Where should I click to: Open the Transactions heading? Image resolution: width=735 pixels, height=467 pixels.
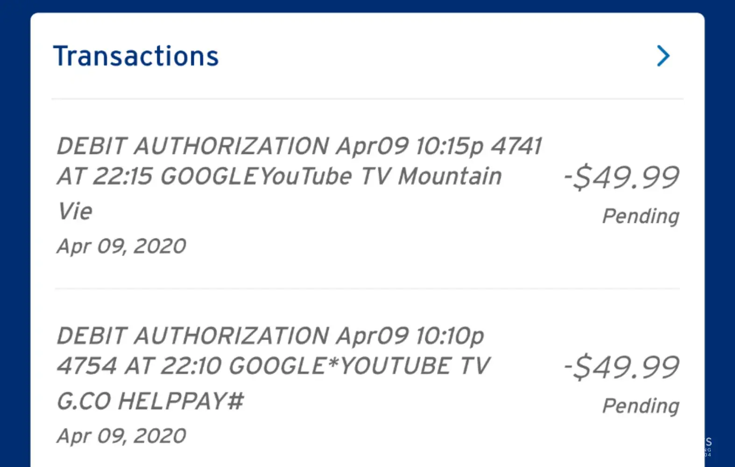pyautogui.click(x=135, y=56)
